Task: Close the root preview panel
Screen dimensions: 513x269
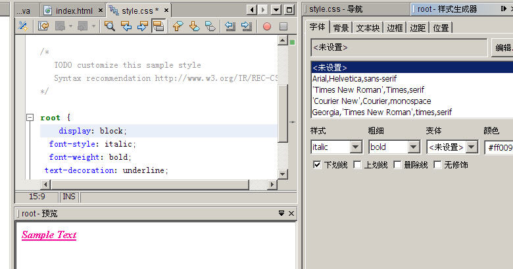Action: tap(291, 213)
